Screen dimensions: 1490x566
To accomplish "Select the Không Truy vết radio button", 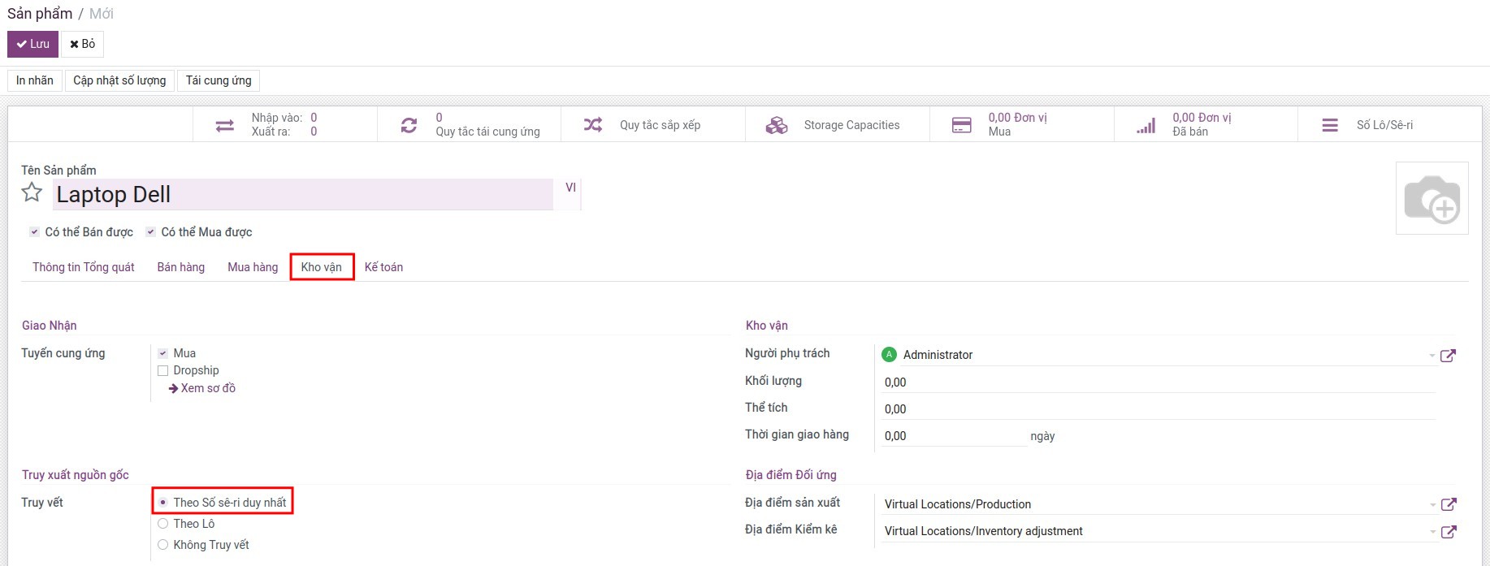I will 163,545.
